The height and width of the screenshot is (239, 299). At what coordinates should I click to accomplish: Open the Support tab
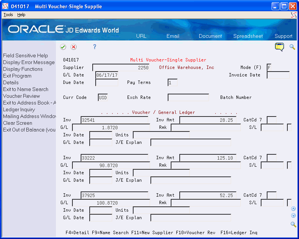[x=283, y=36]
